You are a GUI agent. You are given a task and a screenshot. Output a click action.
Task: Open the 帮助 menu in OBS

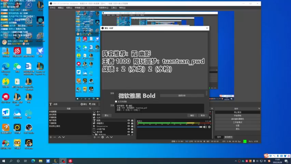tap(122, 8)
